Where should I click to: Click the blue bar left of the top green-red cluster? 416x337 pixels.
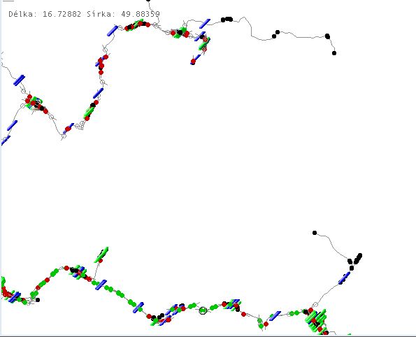click(x=113, y=31)
